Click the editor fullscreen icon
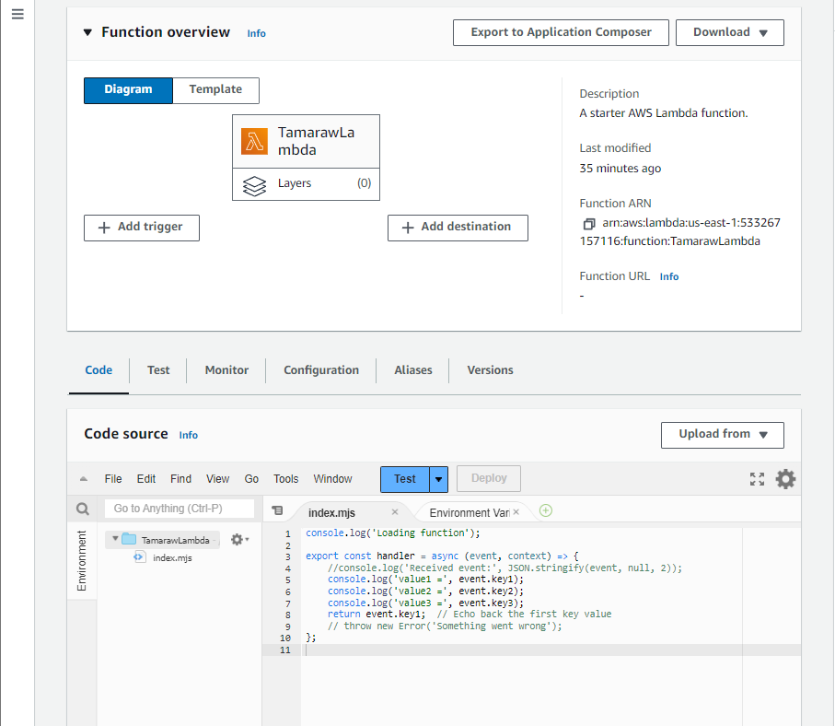 point(757,479)
